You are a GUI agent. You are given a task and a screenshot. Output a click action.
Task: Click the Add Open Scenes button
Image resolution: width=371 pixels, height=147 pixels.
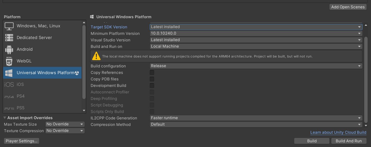[348, 7]
